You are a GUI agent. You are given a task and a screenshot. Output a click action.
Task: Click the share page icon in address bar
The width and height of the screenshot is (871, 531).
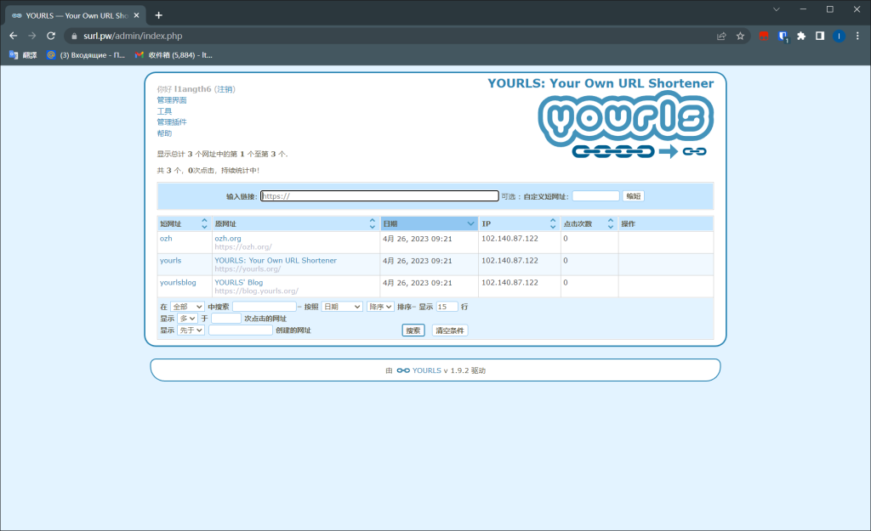pyautogui.click(x=721, y=36)
